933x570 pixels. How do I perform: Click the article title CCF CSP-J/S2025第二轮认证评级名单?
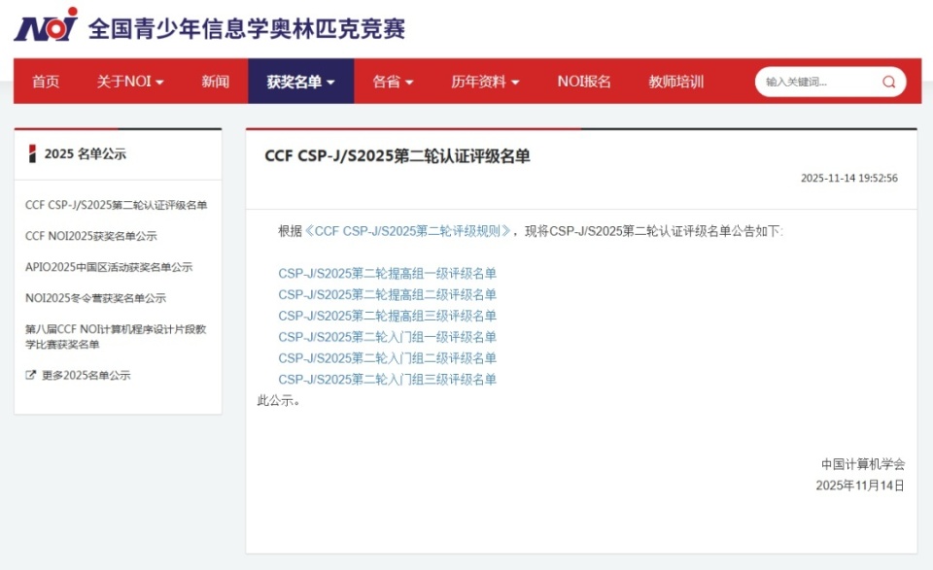[x=397, y=156]
